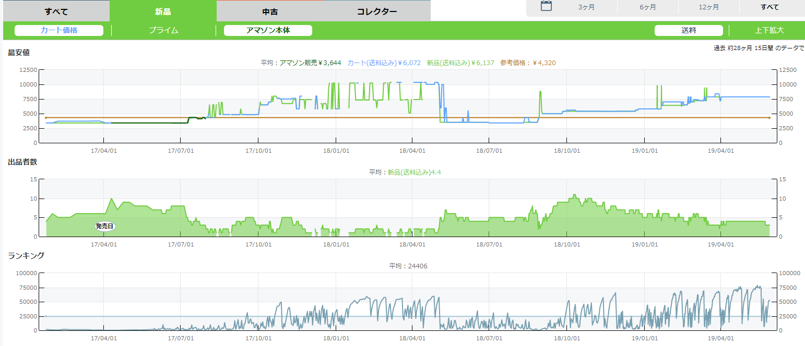Switch to the コレクター tab
Screen dimensions: 805x346
[377, 11]
